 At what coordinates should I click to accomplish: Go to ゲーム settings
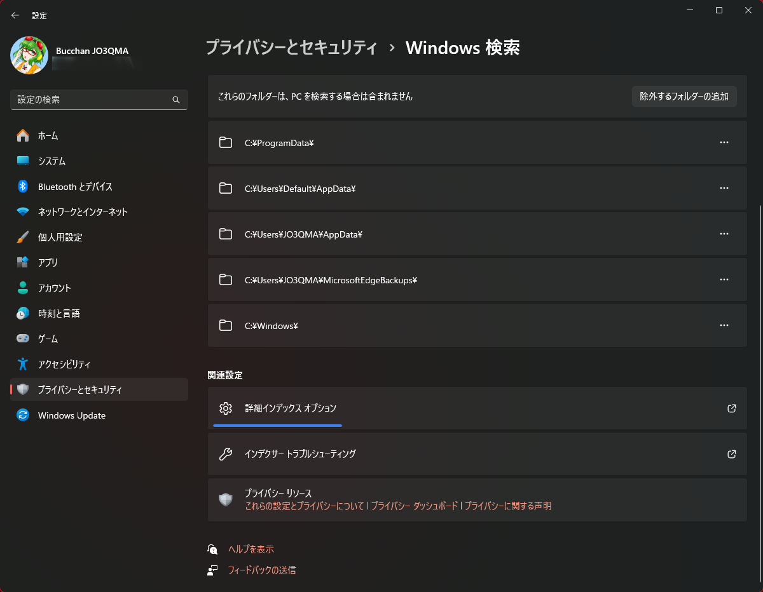(x=99, y=339)
